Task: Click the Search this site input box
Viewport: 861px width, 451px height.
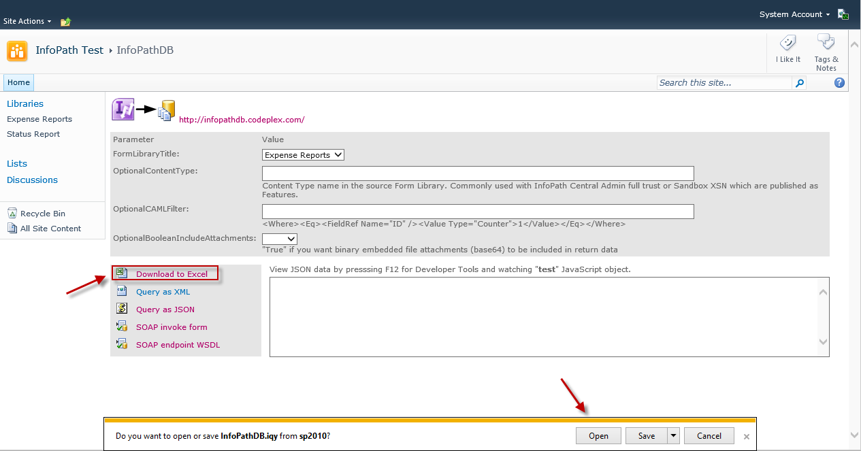Action: (725, 82)
